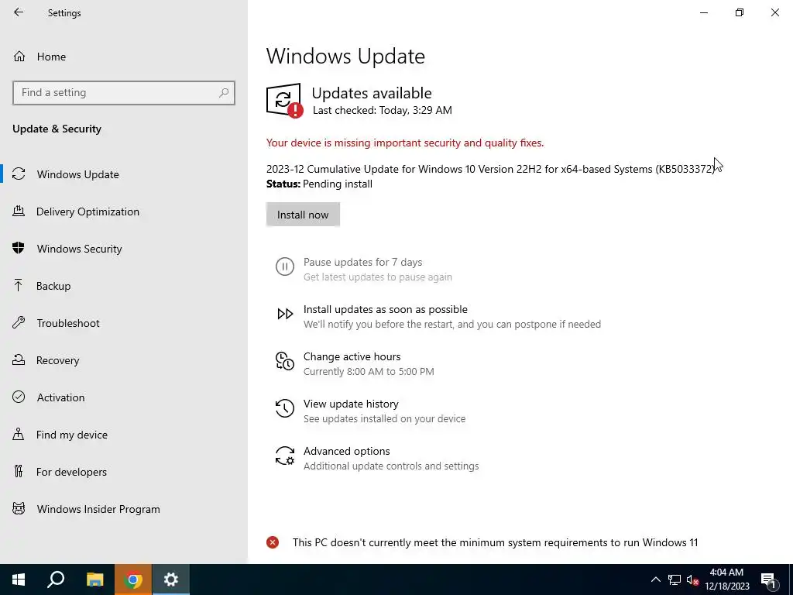Show hidden tray icons chevron
Image resolution: width=793 pixels, height=595 pixels.
click(x=655, y=580)
